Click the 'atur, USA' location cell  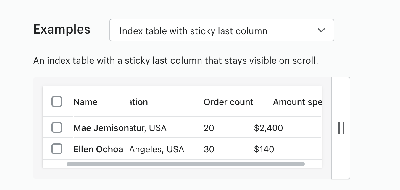pos(149,128)
